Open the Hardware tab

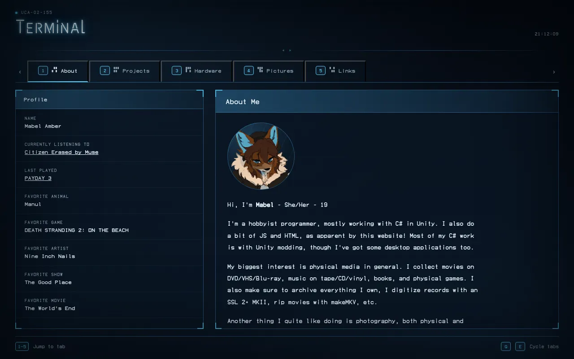[x=196, y=71]
